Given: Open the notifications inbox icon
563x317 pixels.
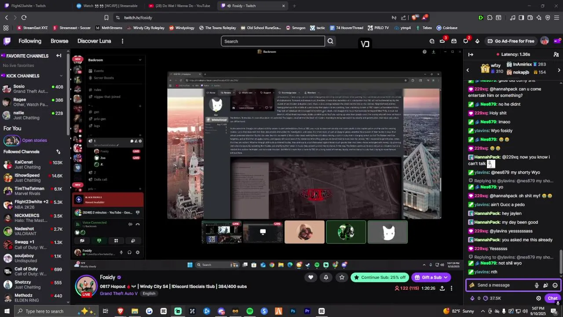Looking at the screenshot, I should pyautogui.click(x=454, y=41).
